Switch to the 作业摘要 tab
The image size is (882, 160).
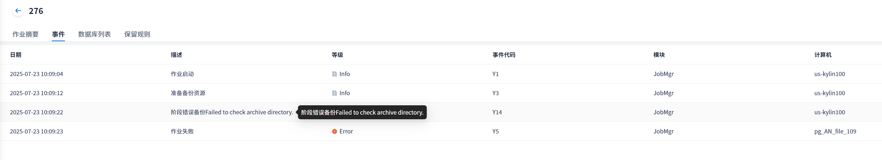25,34
